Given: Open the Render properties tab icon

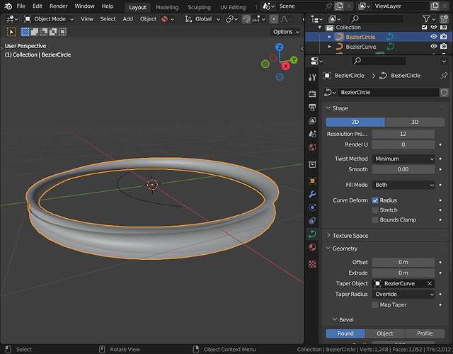Looking at the screenshot, I should [x=312, y=93].
